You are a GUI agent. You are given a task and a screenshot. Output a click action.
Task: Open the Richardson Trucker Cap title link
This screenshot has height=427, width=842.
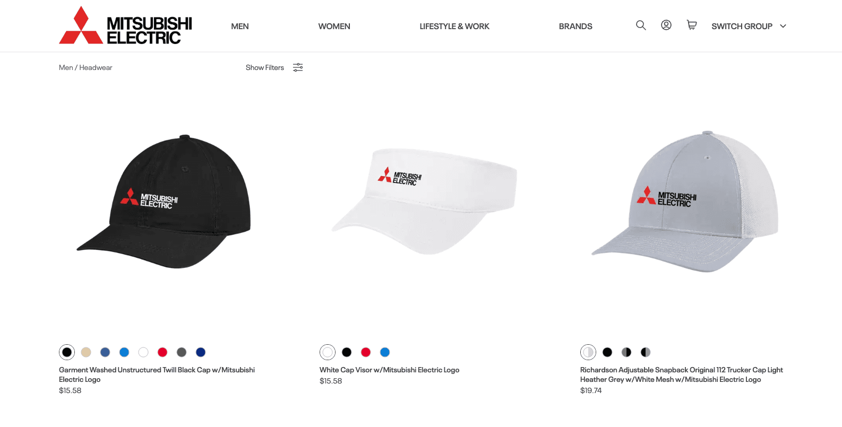pos(682,374)
